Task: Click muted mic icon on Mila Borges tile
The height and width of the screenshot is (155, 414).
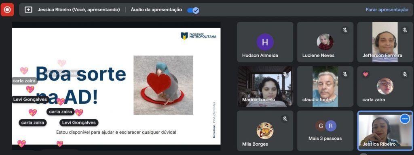Action: tap(285, 119)
